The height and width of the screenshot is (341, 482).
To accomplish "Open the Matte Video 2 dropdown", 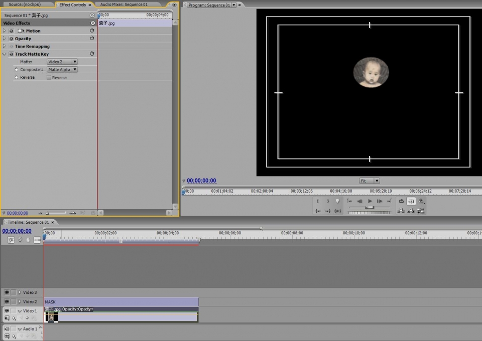I will click(x=62, y=62).
